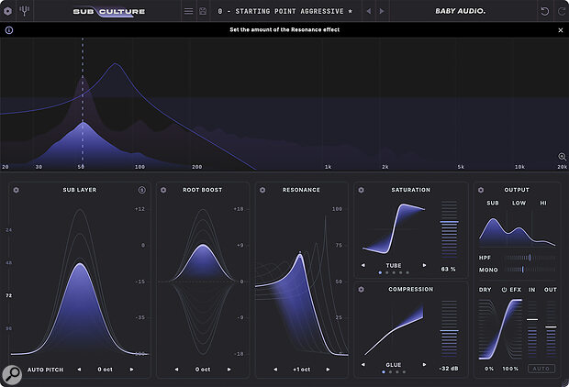Image resolution: width=569 pixels, height=387 pixels.
Task: Click the -32 dB compression value
Action: click(449, 369)
